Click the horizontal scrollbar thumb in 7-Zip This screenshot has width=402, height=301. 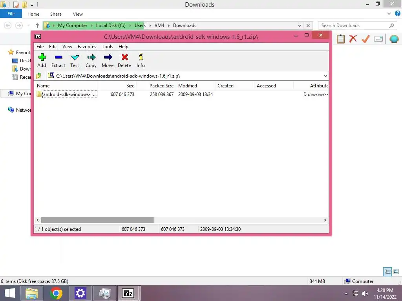pos(97,220)
